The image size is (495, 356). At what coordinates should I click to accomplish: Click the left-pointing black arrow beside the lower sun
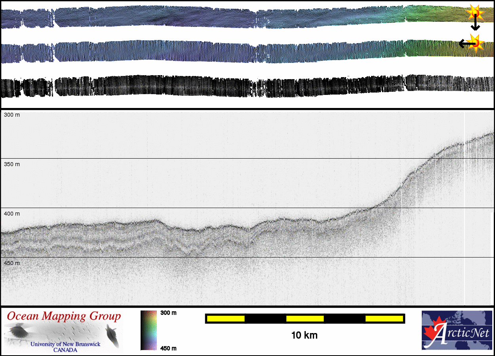click(464, 44)
